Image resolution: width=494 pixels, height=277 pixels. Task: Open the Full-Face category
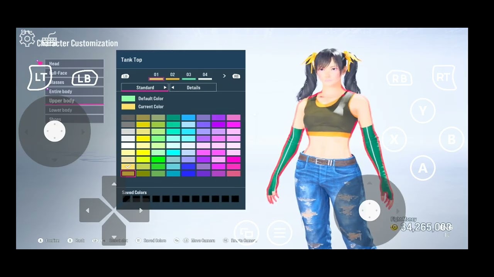pyautogui.click(x=74, y=73)
